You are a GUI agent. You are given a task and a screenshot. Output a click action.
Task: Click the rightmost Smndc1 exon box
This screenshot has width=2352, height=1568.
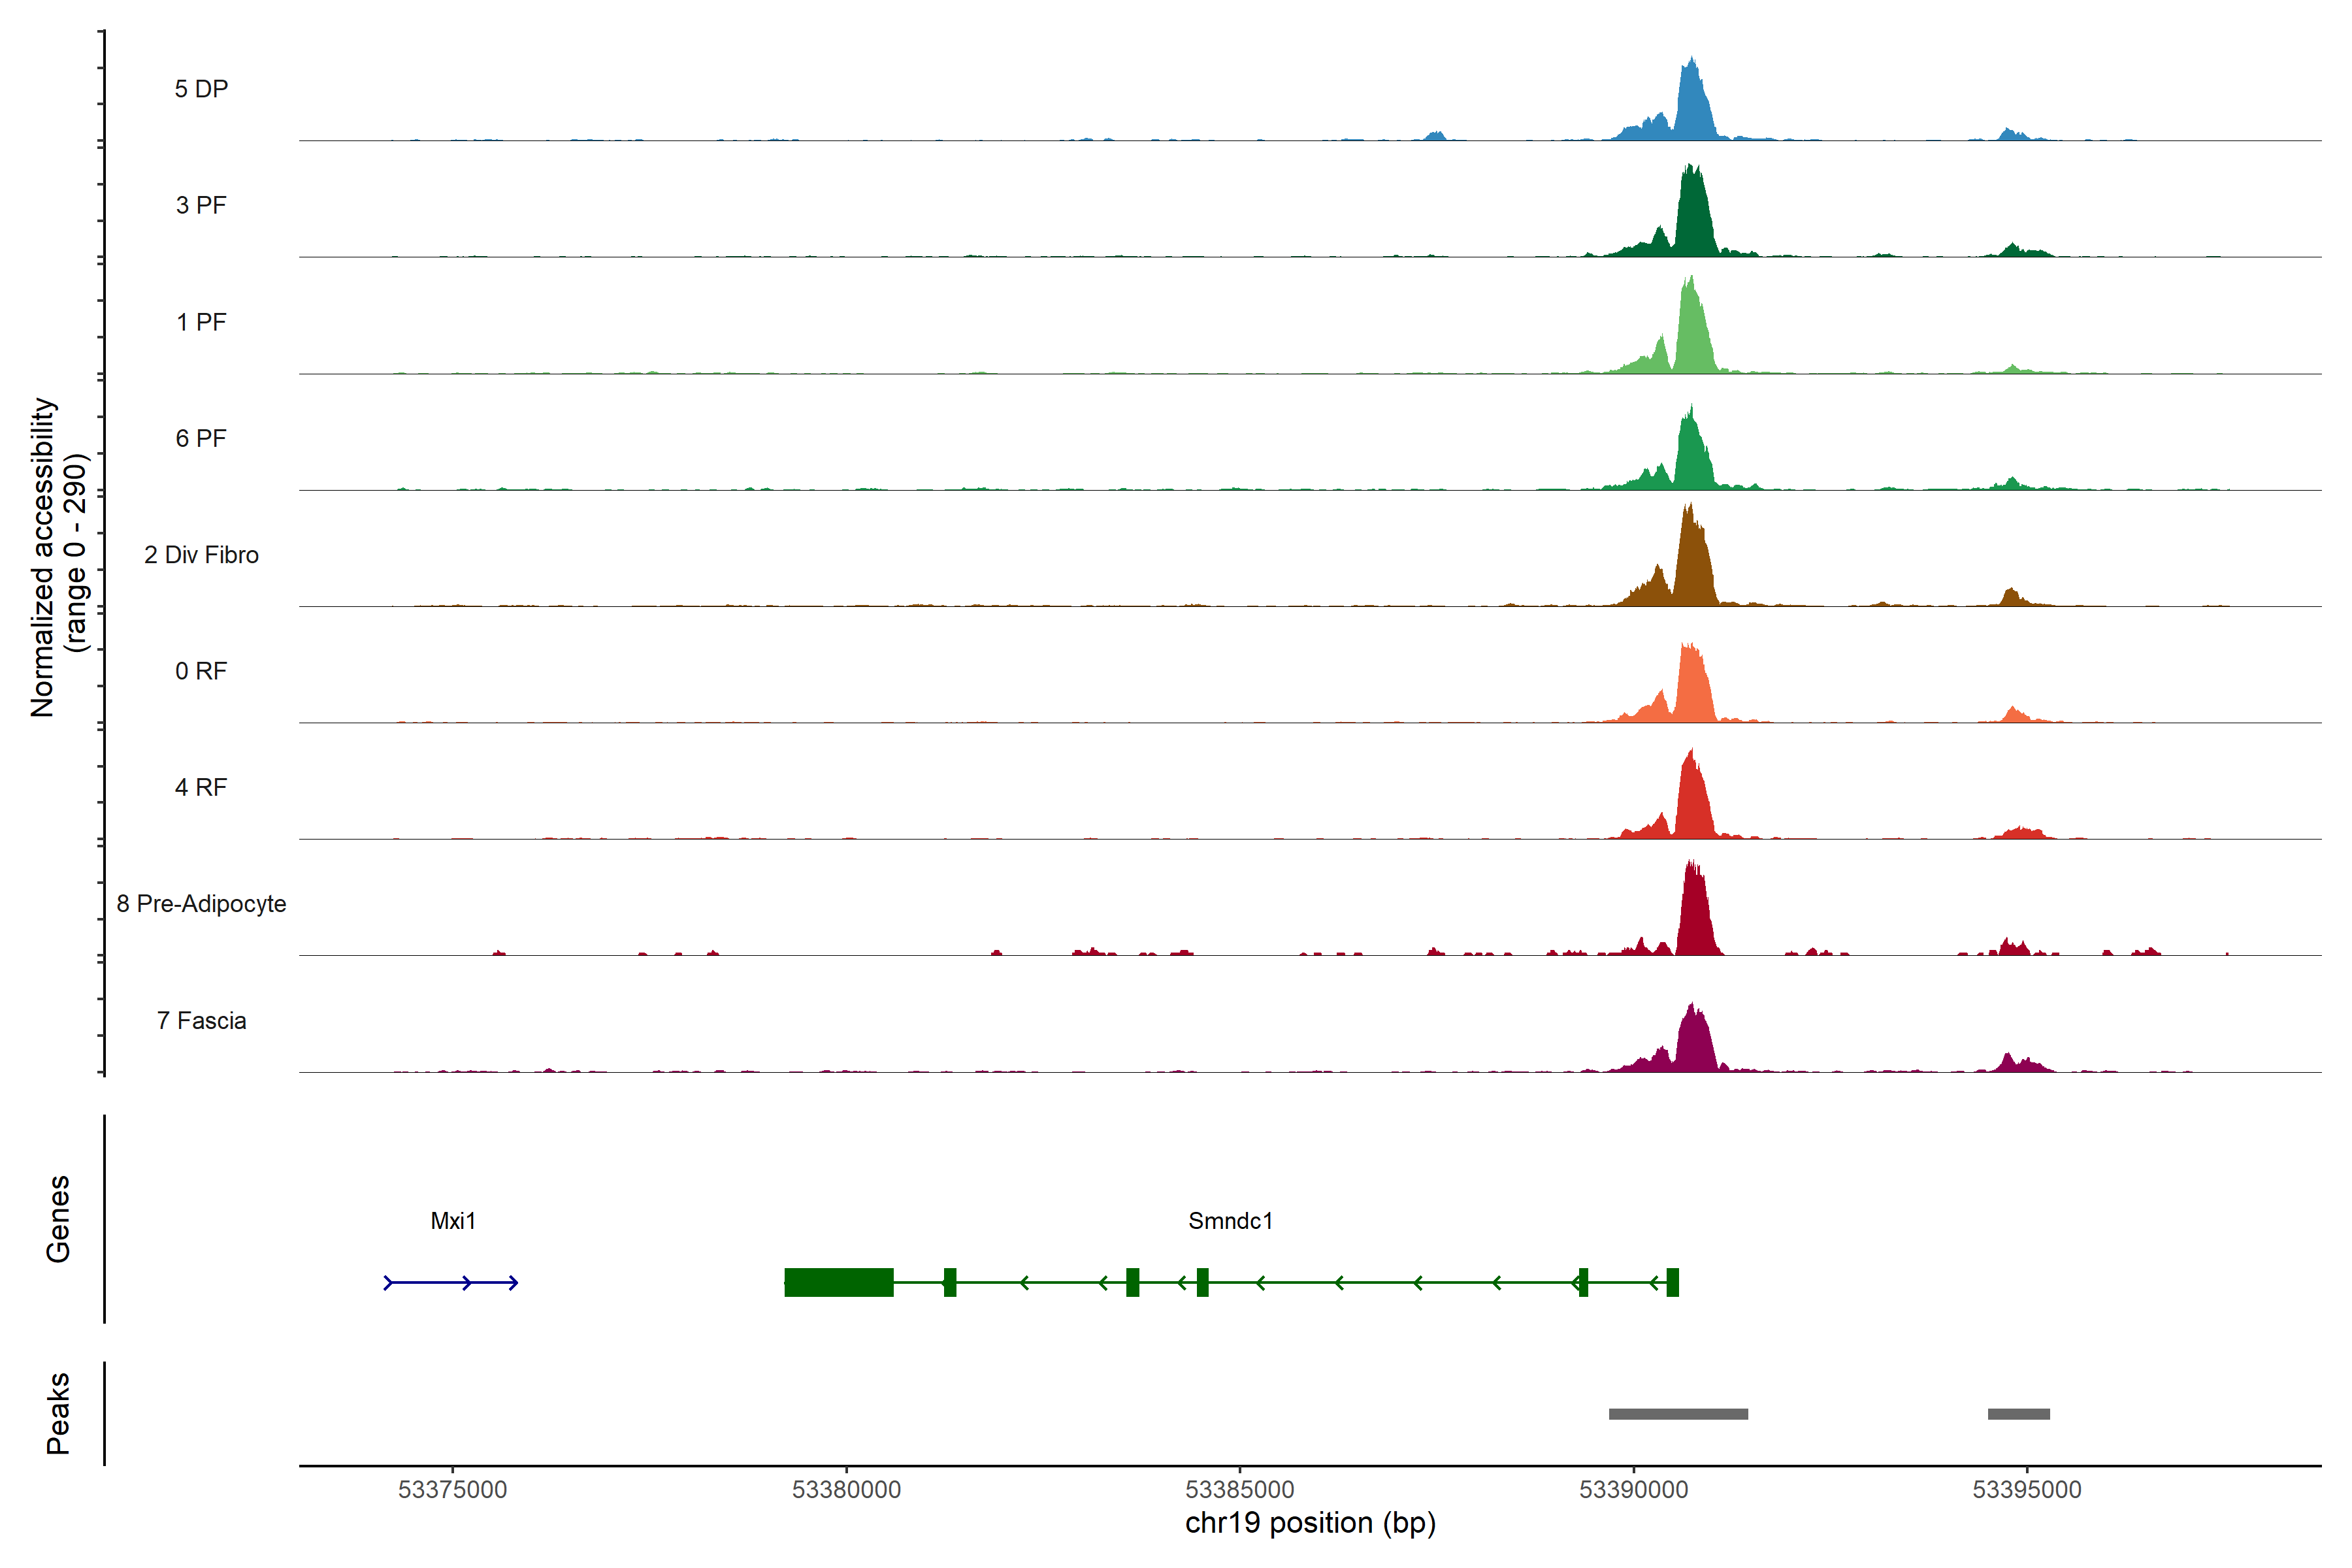tap(1673, 1282)
